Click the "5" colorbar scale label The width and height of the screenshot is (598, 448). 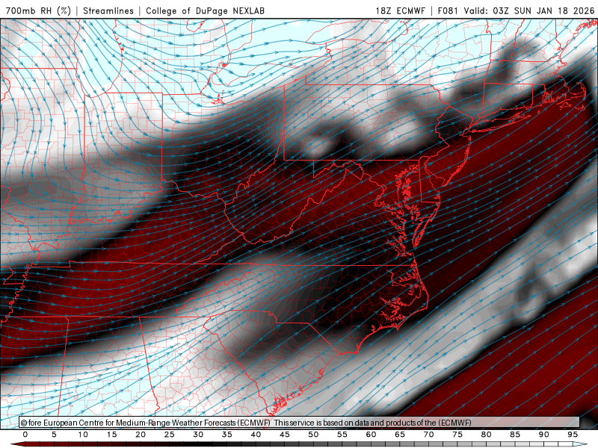pos(54,435)
